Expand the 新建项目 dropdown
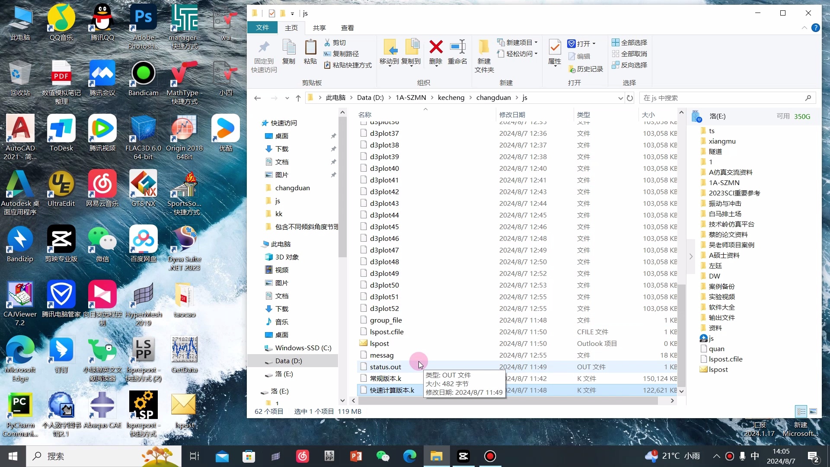 536,42
